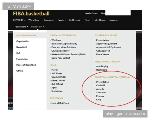Image resolution: width=150 pixels, height=120 pixels.
Task: Open the Events dropdown menu
Action: [62, 20]
